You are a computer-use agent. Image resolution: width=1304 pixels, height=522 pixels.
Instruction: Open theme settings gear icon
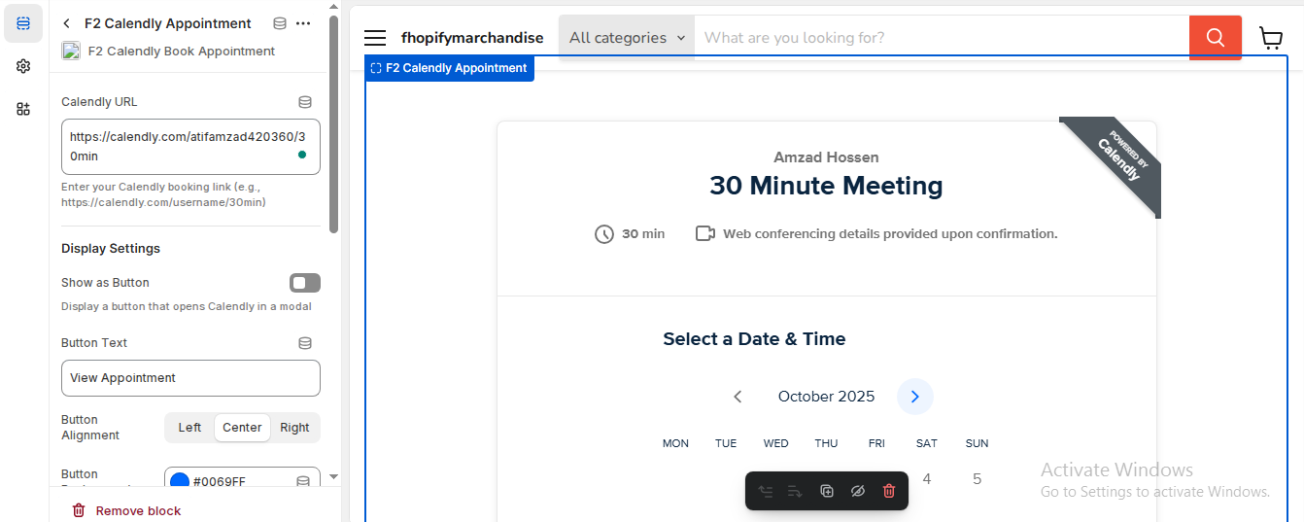tap(23, 66)
